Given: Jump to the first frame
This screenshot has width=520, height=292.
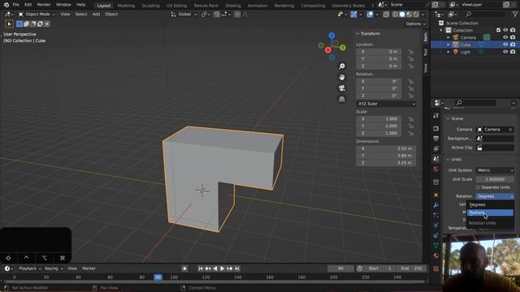Looking at the screenshot, I should pyautogui.click(x=201, y=268).
